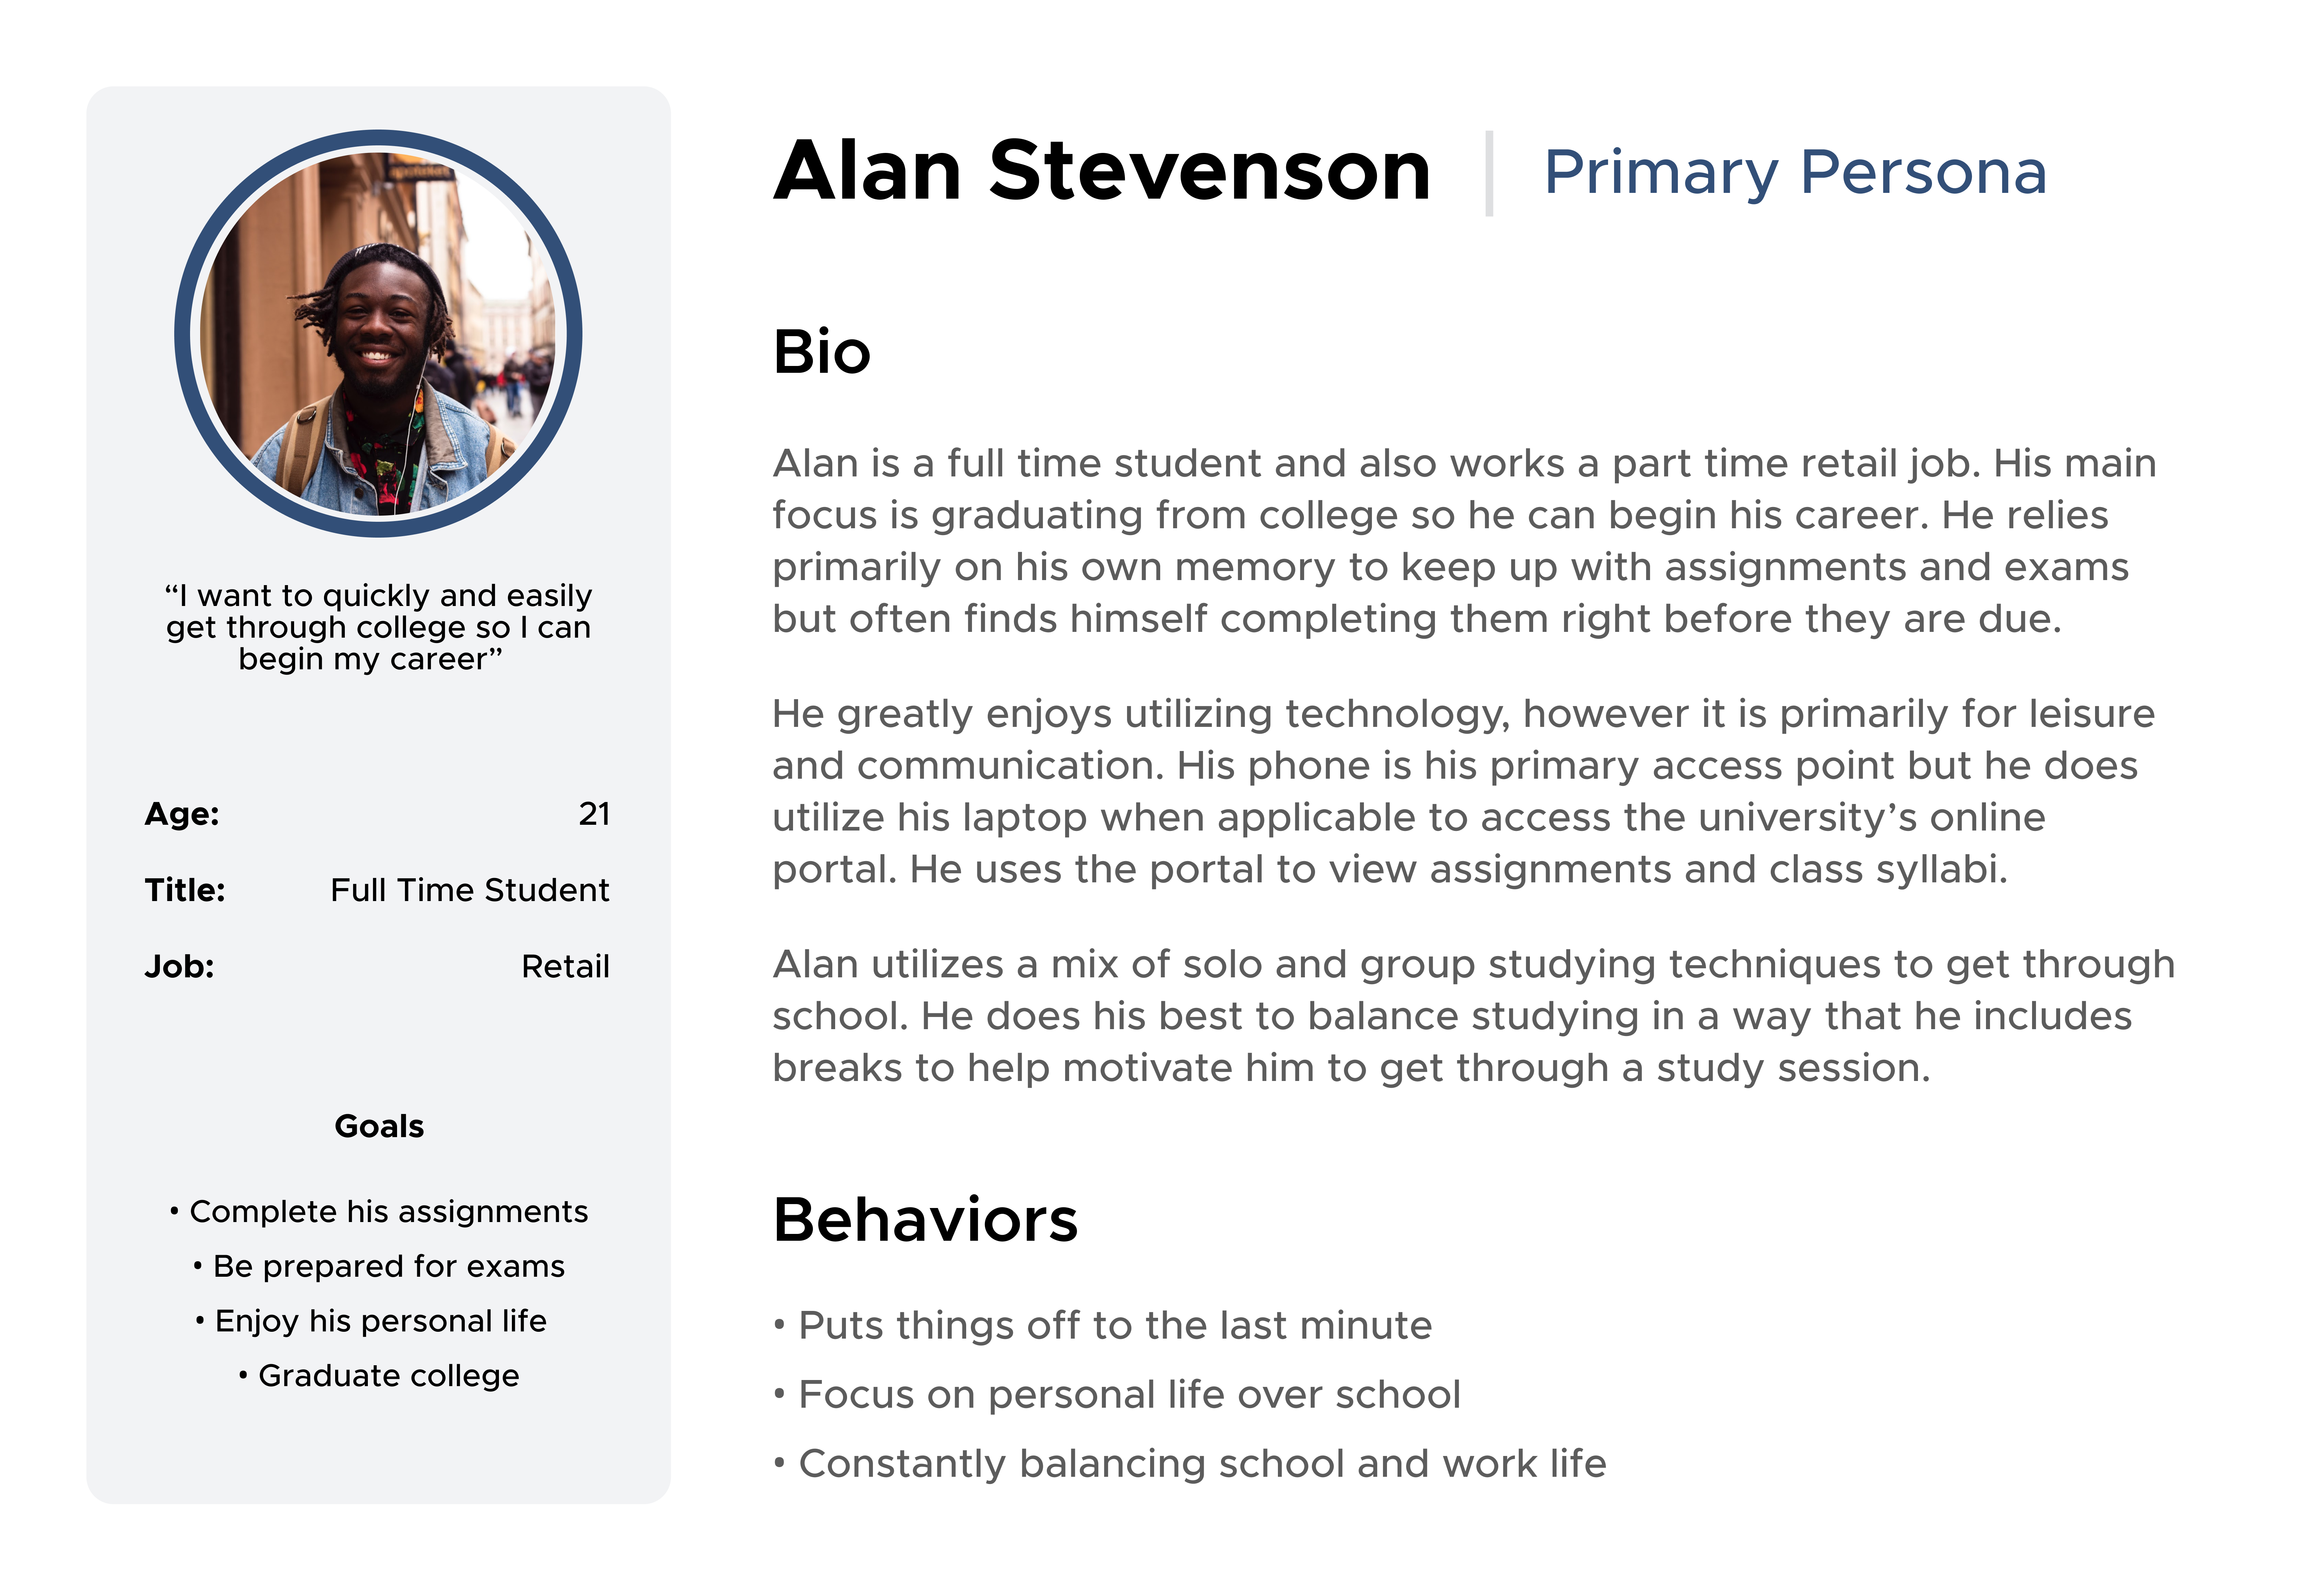
Task: Click the "Graduate college" goal
Action: [x=388, y=1376]
